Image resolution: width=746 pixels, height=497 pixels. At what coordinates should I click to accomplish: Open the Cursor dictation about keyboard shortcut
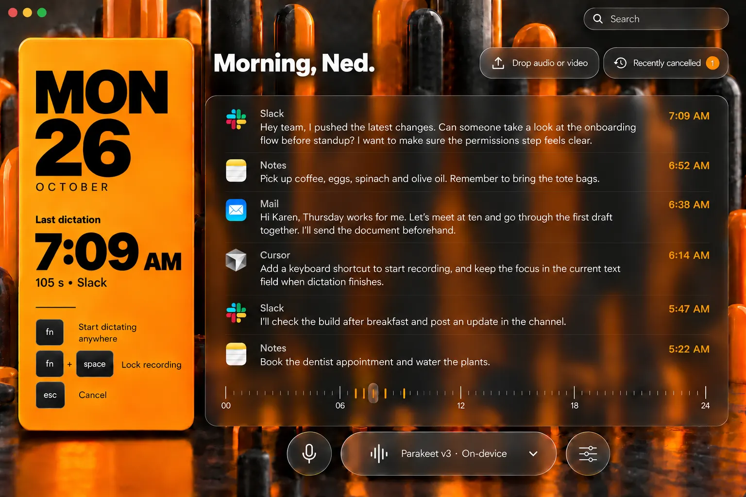[x=467, y=269]
